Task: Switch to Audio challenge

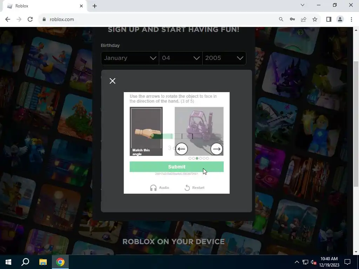Action: click(160, 188)
